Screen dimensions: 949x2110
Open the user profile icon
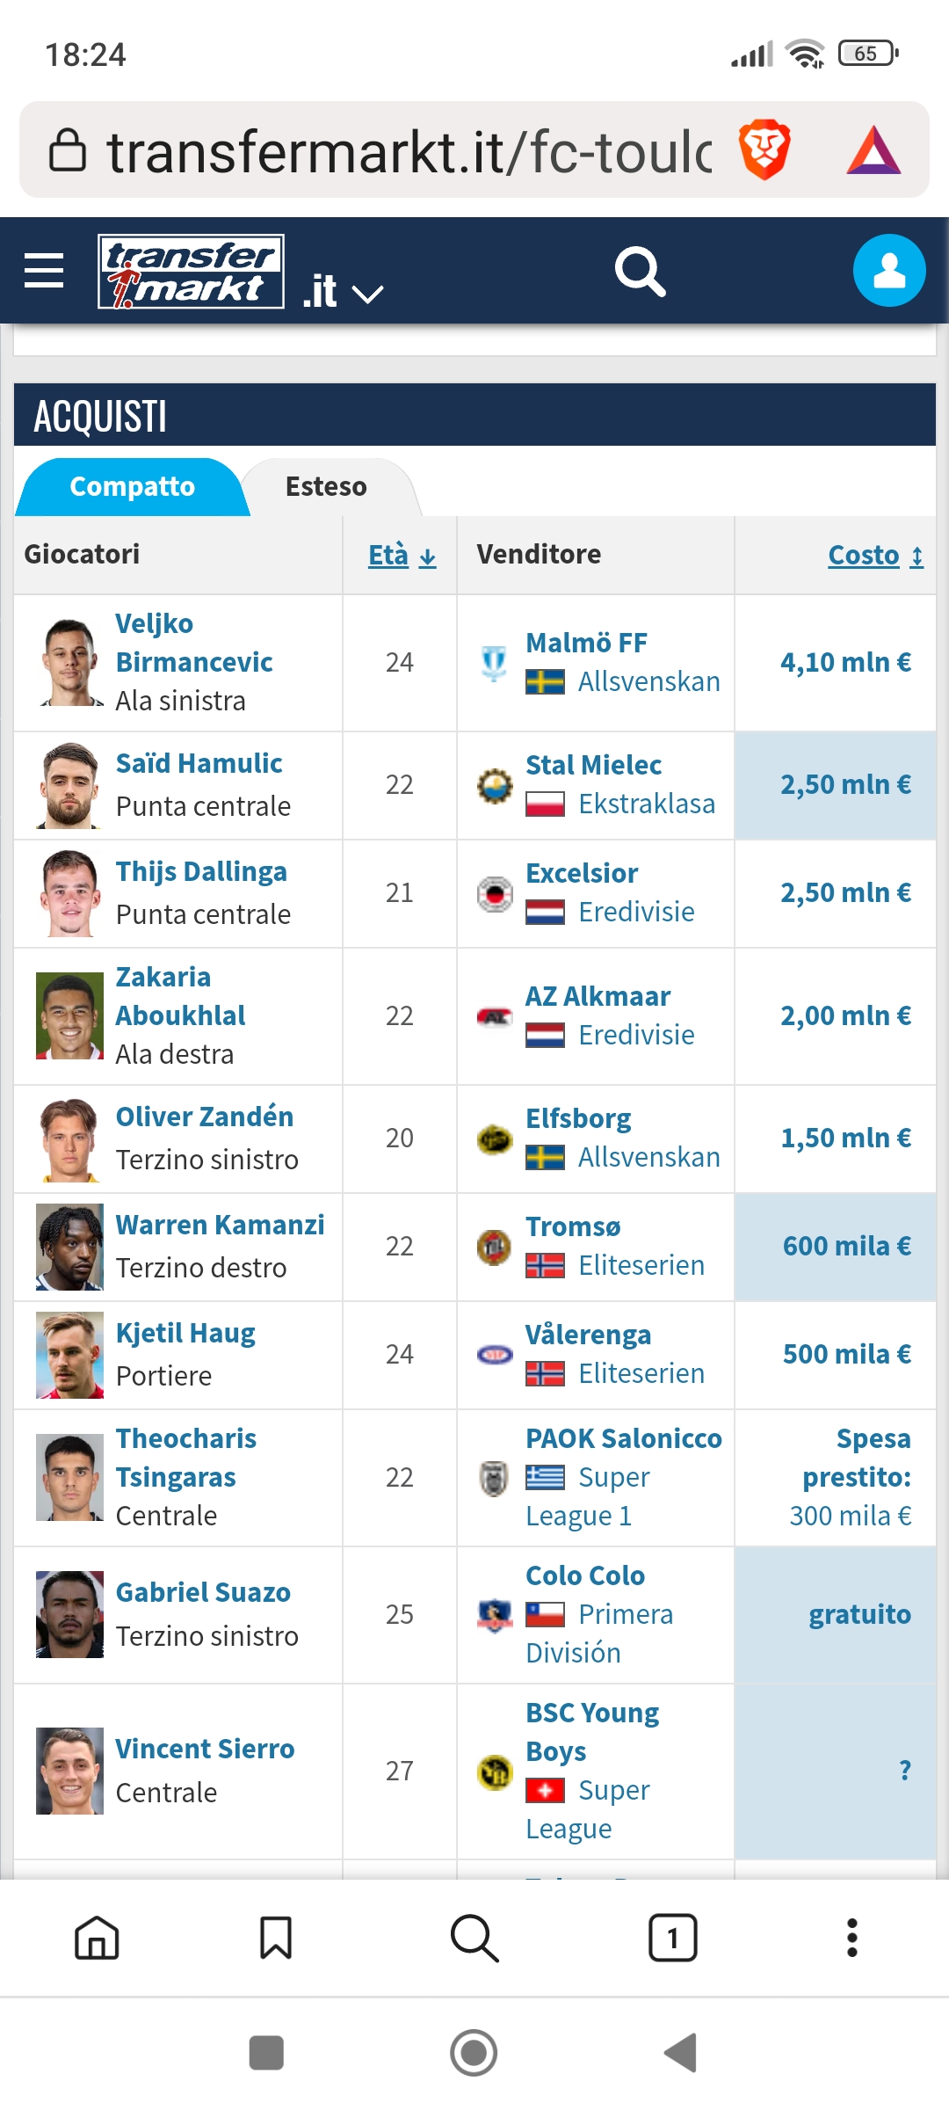[x=888, y=271]
